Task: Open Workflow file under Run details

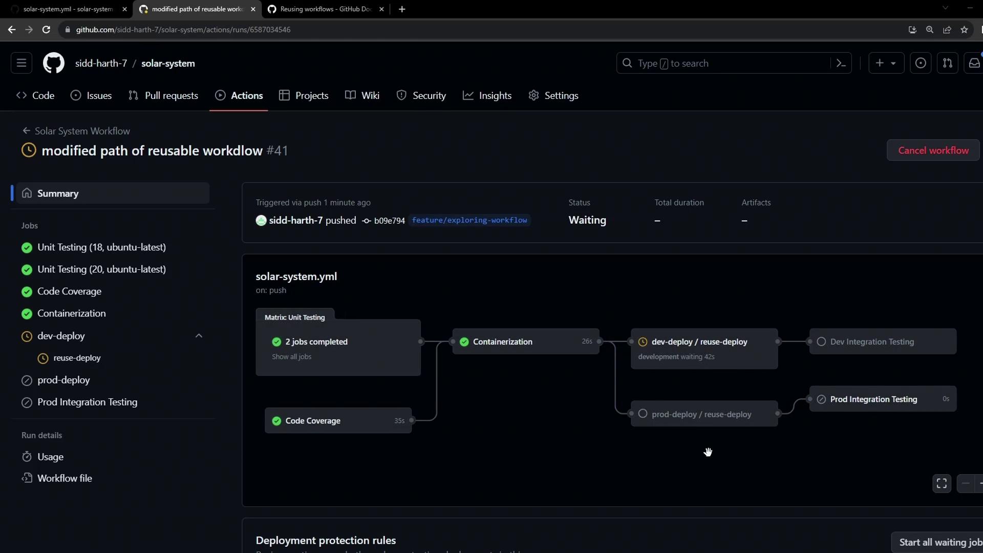Action: [65, 478]
